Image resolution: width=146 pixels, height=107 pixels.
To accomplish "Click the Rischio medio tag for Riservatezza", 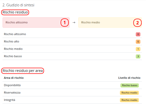I will 129,93.
